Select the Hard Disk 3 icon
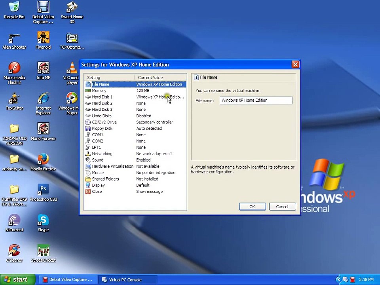This screenshot has height=285, width=380. 88,110
